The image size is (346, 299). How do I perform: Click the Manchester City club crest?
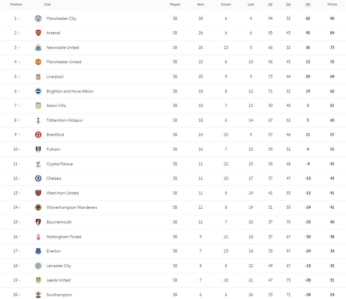click(x=38, y=19)
